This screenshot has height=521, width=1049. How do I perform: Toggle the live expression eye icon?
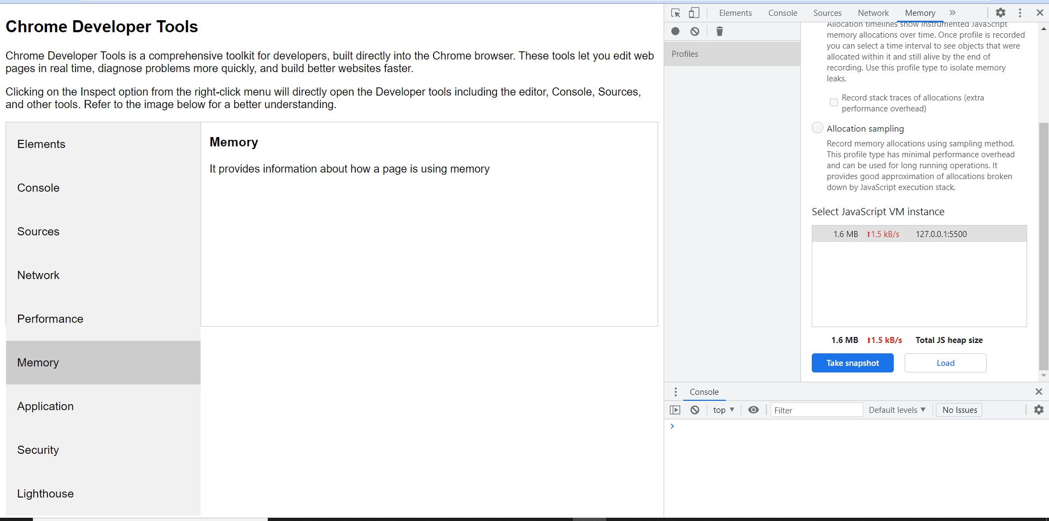click(753, 410)
